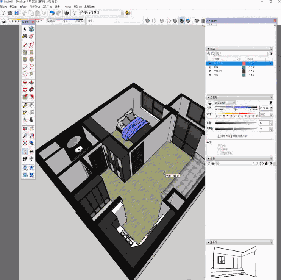Click Update Scene refresh button

tap(208, 163)
